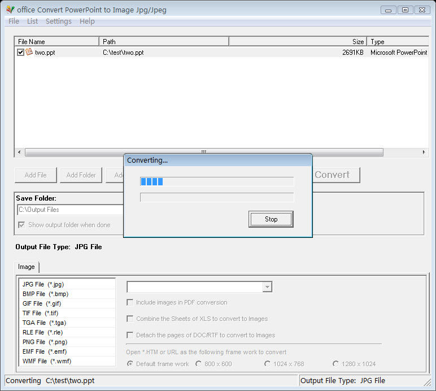Sort file list by Size column
The height and width of the screenshot is (391, 436).
tap(298, 41)
